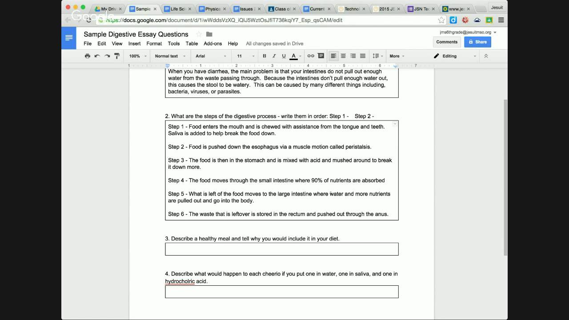This screenshot has width=569, height=320.
Task: Open the Table menu
Action: (192, 44)
